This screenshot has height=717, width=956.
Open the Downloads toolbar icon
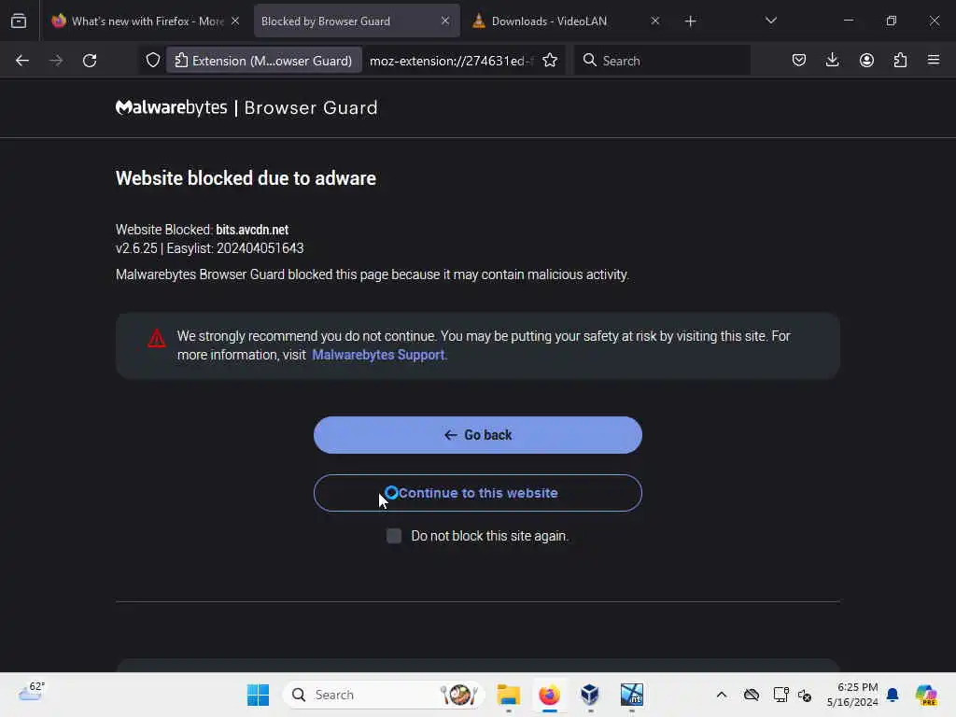pyautogui.click(x=832, y=61)
